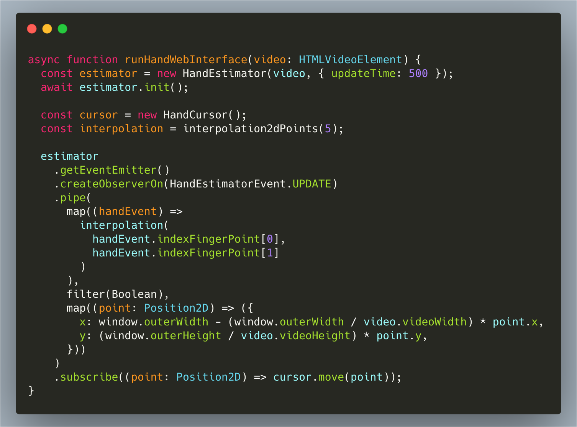Viewport: 577px width, 427px height.
Task: Click the createObserverOn method
Action: pyautogui.click(x=111, y=184)
